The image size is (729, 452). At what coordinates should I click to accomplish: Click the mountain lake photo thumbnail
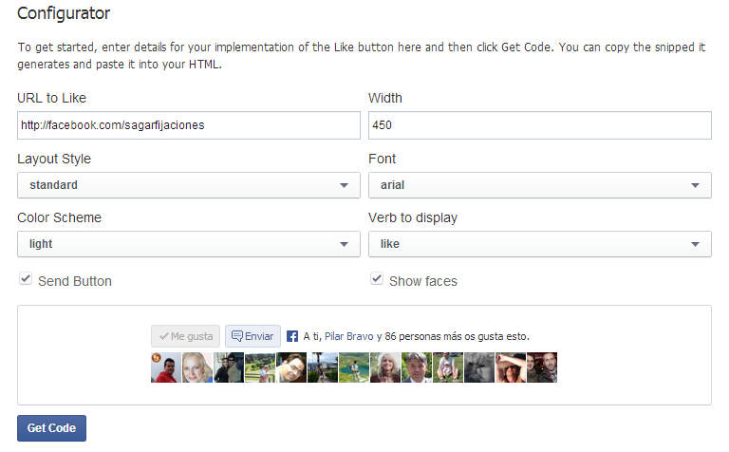(354, 367)
